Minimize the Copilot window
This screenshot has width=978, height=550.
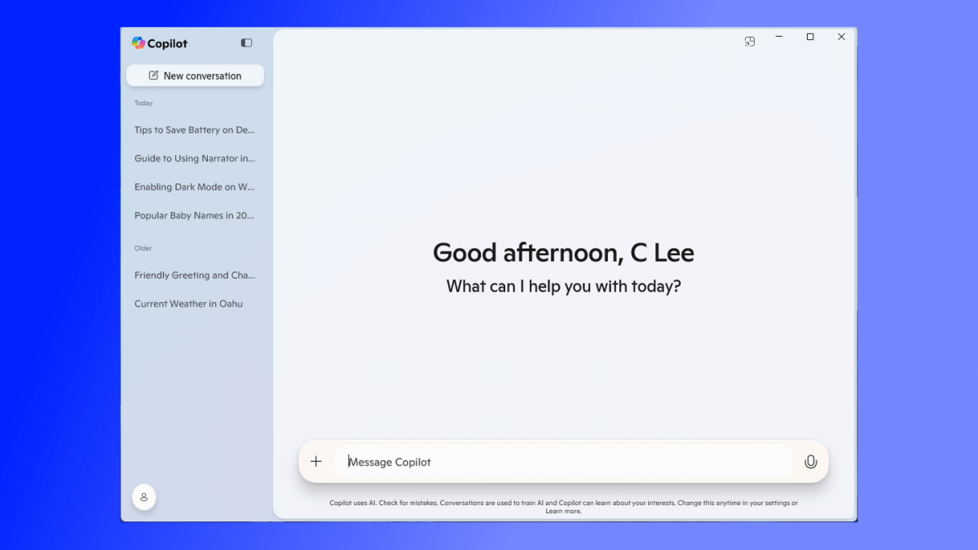tap(779, 37)
